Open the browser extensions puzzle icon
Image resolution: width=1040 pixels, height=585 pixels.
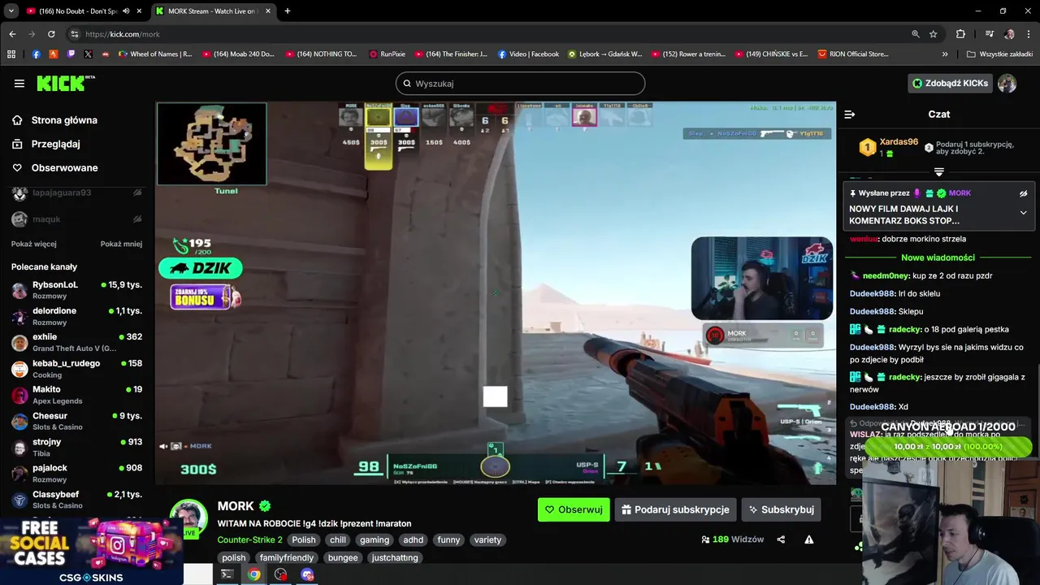point(960,34)
